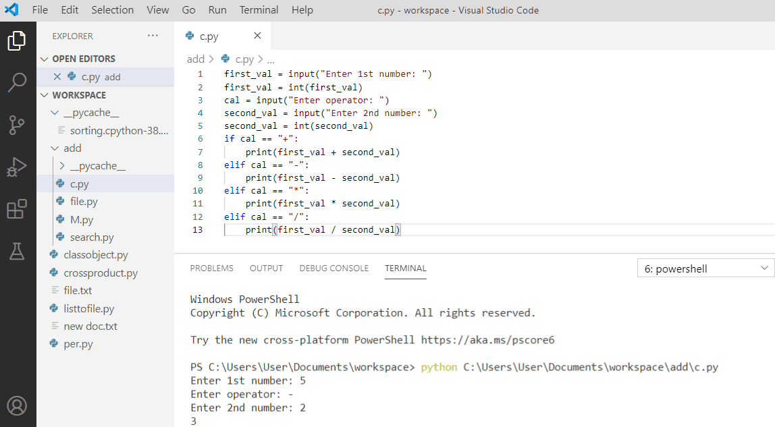
Task: Select the Testing flask icon
Action: (x=18, y=251)
